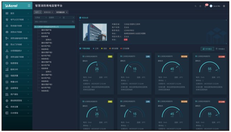231x132 pixels.
Task: Select the highlighted company root node in tree
Action: tap(54, 27)
